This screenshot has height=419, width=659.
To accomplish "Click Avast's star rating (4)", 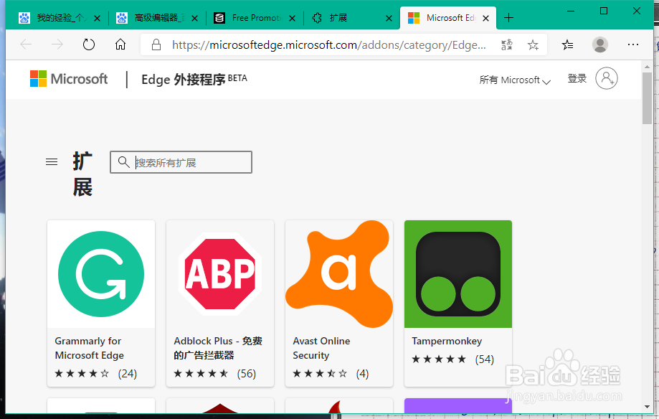I will click(x=331, y=374).
